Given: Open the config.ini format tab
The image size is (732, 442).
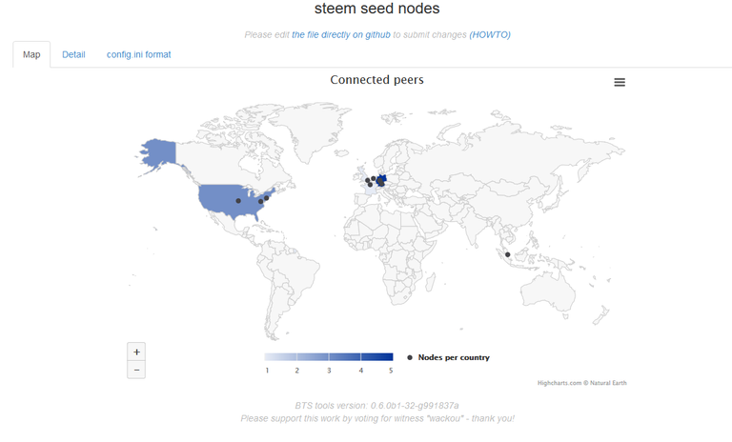Looking at the screenshot, I should coord(138,54).
